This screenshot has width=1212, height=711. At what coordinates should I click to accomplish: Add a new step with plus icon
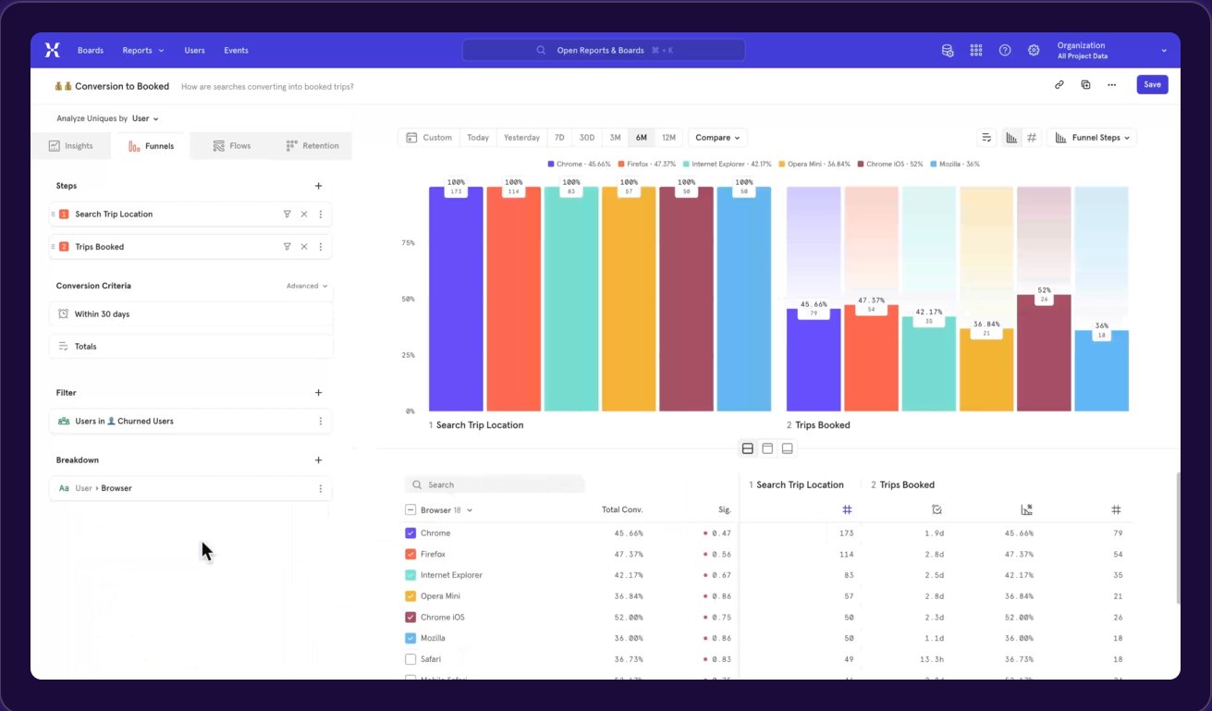pyautogui.click(x=319, y=186)
